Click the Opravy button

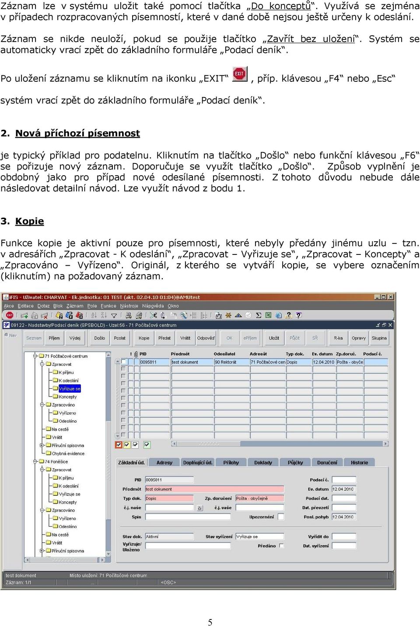tap(359, 338)
